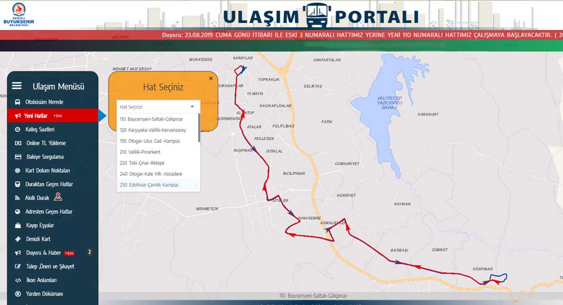Click the ticket icon for Denizli Kart
Image resolution: width=563 pixels, height=305 pixels.
tap(17, 239)
